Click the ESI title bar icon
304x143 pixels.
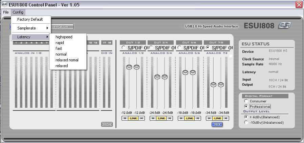[4, 4]
